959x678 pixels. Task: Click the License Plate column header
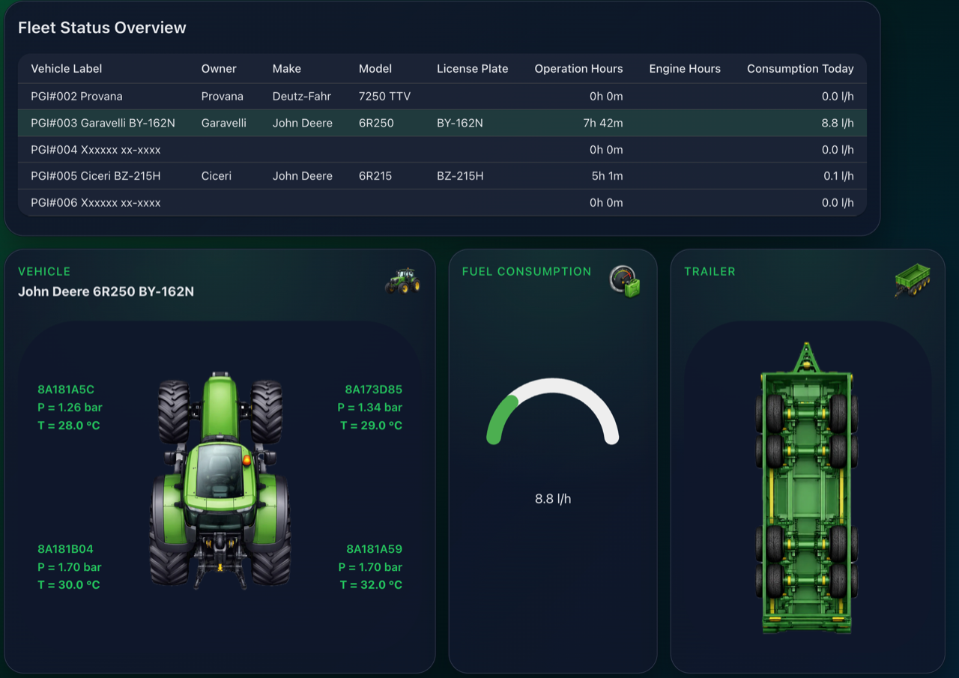point(472,69)
